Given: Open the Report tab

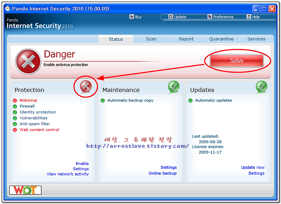Looking at the screenshot, I should (x=186, y=39).
